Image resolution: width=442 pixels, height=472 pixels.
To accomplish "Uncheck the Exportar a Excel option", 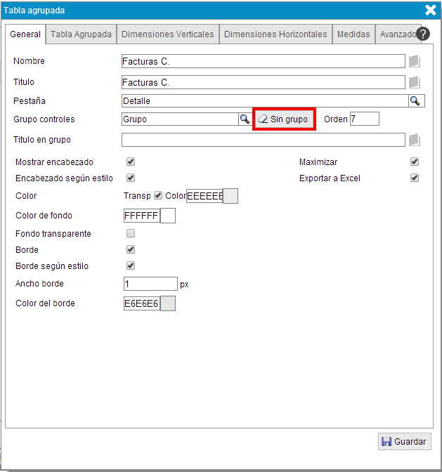I will [x=415, y=178].
